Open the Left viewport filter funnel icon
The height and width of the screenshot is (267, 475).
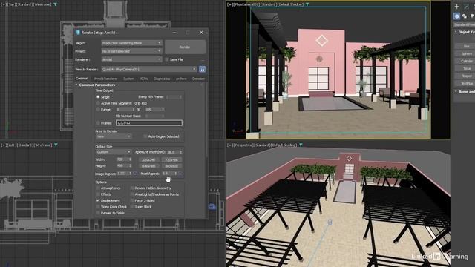click(x=56, y=145)
